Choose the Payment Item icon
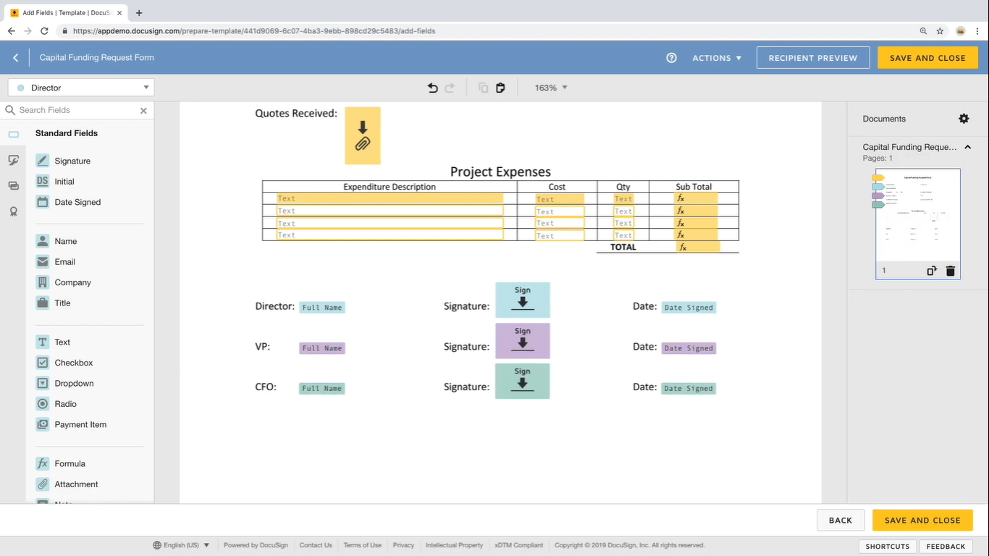The image size is (989, 556). 43,425
